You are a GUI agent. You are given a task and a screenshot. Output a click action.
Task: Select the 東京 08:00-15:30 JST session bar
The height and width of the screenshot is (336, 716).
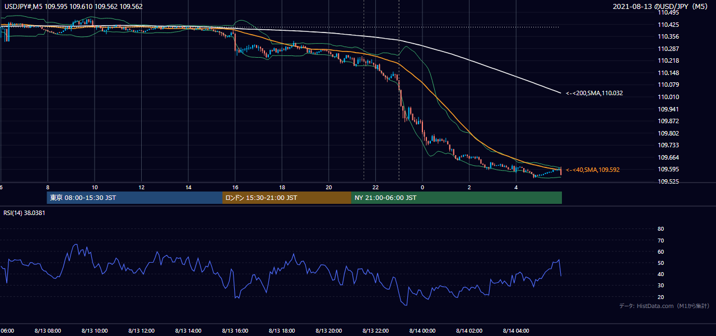[134, 198]
